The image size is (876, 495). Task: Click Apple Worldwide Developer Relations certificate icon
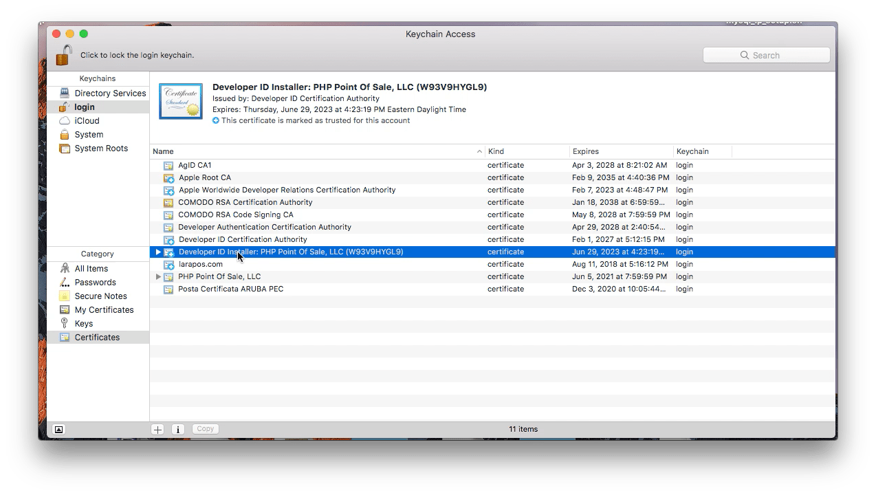[168, 190]
